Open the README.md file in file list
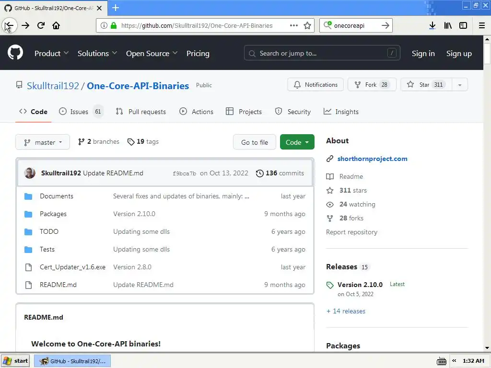Viewport: 491px width, 368px height. pos(58,285)
